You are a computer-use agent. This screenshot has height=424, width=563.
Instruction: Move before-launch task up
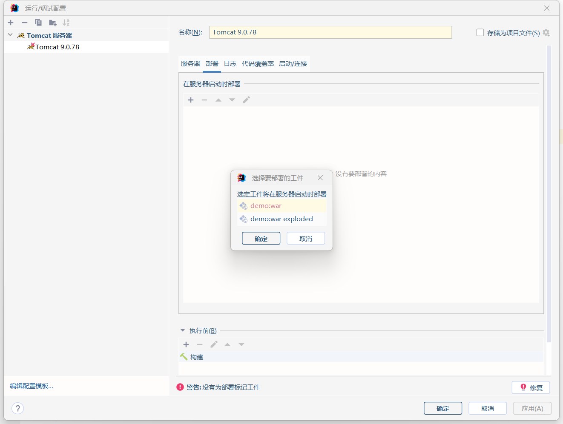pyautogui.click(x=227, y=344)
